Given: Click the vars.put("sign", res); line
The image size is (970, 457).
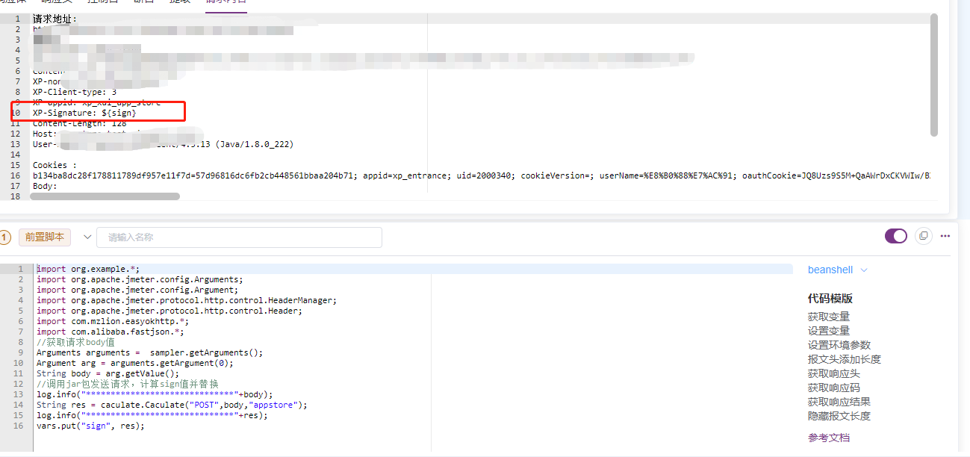Looking at the screenshot, I should pos(90,426).
